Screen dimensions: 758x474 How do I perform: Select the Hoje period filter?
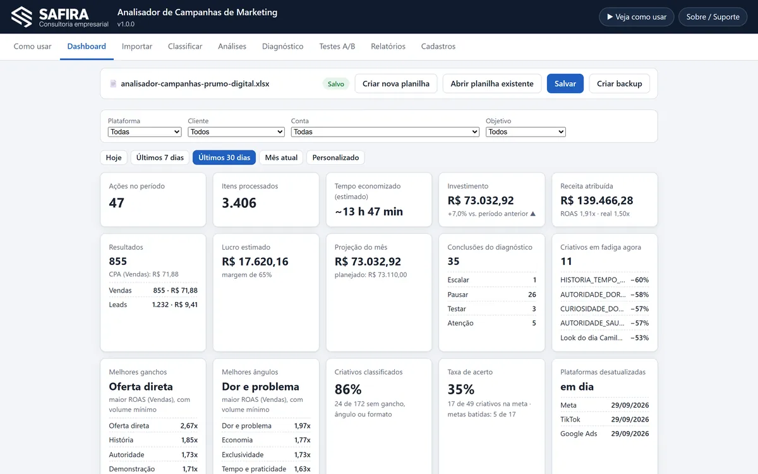pyautogui.click(x=114, y=157)
